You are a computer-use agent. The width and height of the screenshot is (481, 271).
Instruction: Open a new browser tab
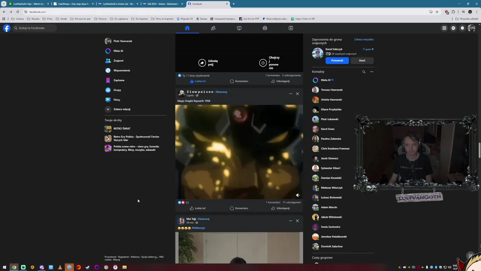click(x=234, y=4)
